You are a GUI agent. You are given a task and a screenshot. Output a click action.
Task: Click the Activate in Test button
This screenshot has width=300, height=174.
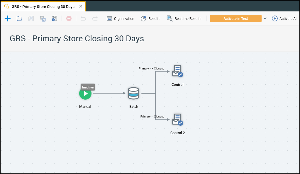coord(235,18)
